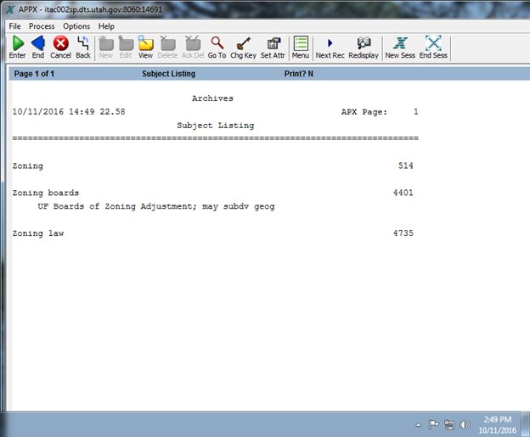The height and width of the screenshot is (437, 530).
Task: Click the 'Subject Listing' header bar title
Action: [169, 74]
